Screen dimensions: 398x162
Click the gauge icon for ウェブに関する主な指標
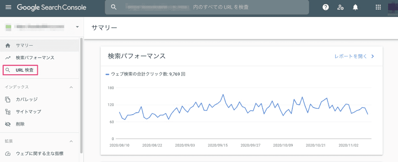tap(8, 153)
